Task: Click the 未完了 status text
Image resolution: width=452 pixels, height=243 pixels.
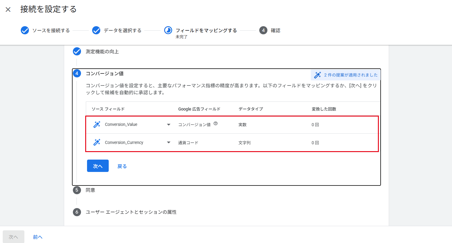Action: click(182, 37)
